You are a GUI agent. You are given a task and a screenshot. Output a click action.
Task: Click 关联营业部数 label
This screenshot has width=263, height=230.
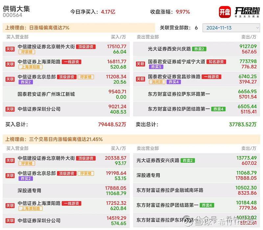[x=175, y=28]
